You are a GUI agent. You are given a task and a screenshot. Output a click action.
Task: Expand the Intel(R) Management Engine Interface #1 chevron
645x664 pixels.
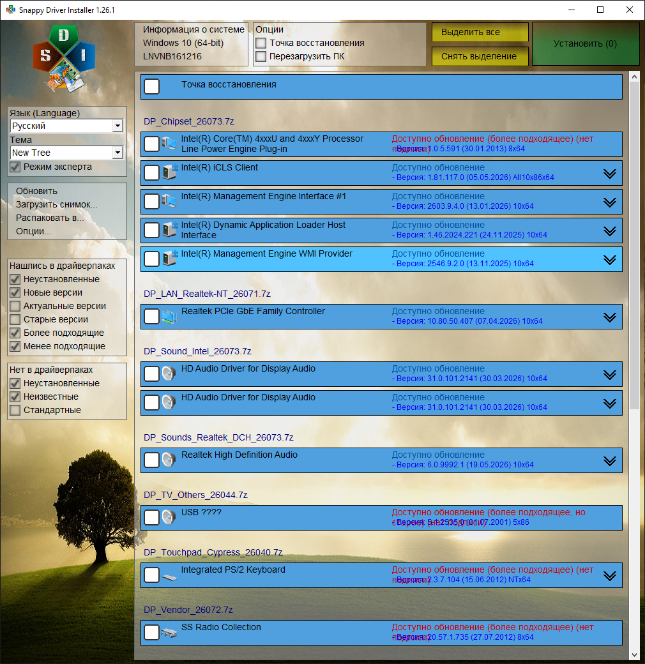(x=610, y=202)
